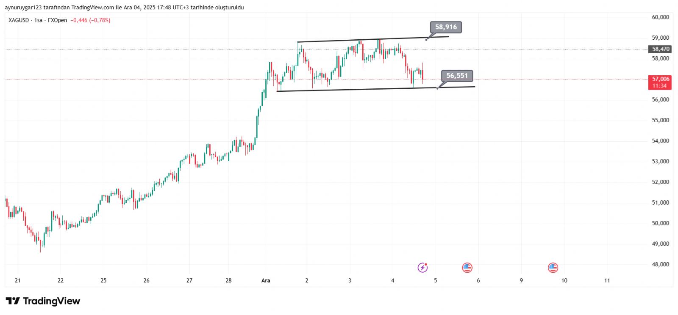This screenshot has height=315, width=678.
Task: Click the 48,000 level on price axis
Action: tap(660, 264)
